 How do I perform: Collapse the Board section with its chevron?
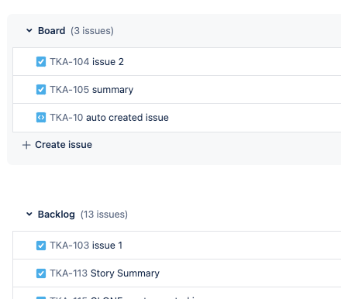[29, 31]
